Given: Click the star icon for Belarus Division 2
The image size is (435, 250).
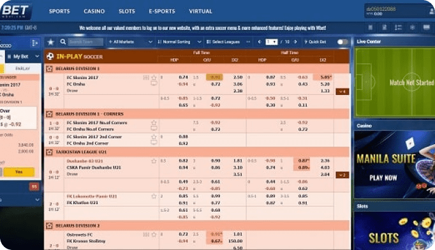Looking at the screenshot, I should pyautogui.click(x=49, y=226).
